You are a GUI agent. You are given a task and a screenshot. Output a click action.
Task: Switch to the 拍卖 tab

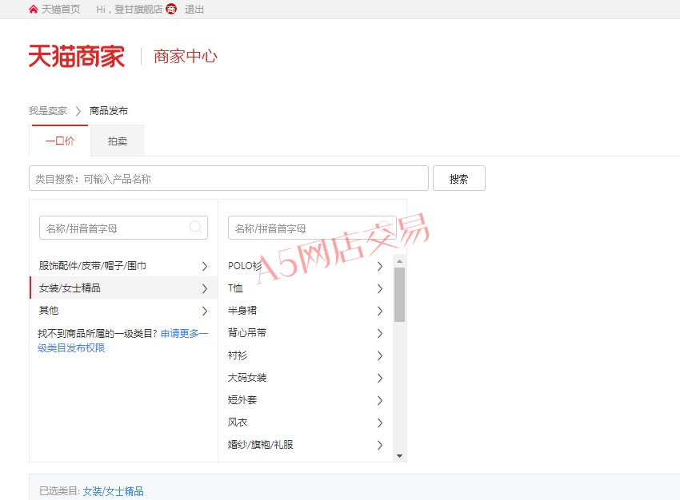click(x=117, y=141)
